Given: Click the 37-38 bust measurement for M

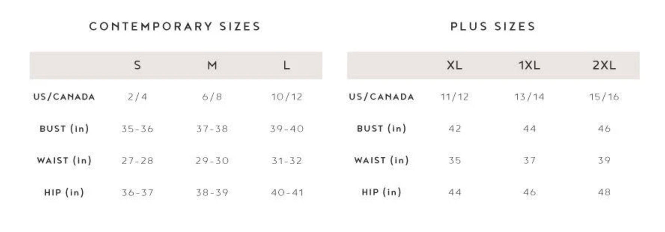Looking at the screenshot, I should (x=212, y=129).
